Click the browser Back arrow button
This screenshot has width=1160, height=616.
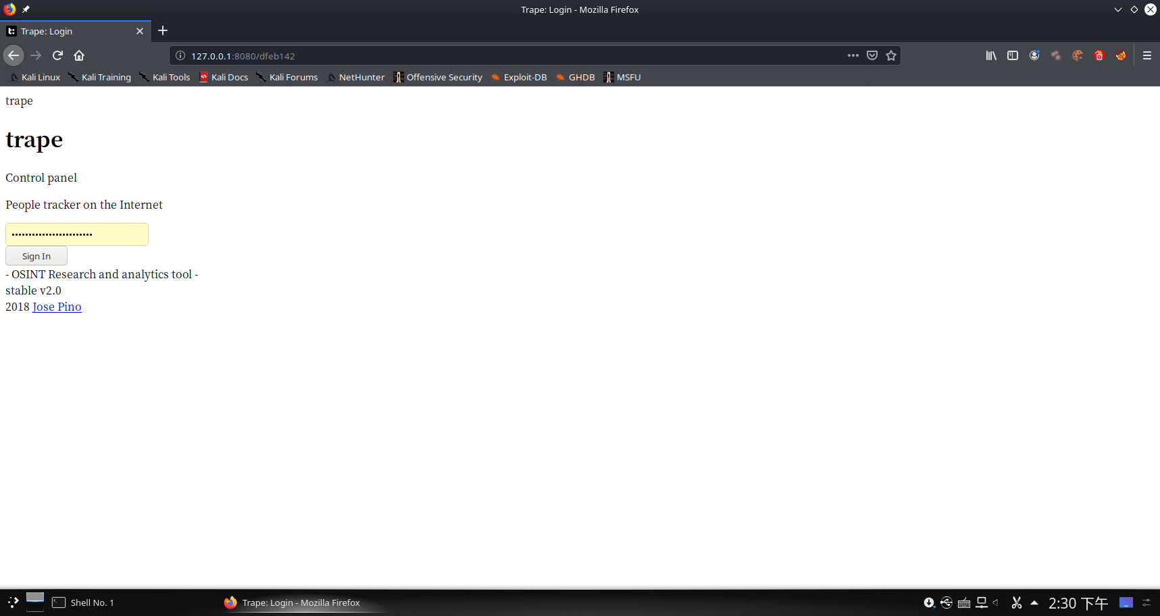click(x=14, y=55)
